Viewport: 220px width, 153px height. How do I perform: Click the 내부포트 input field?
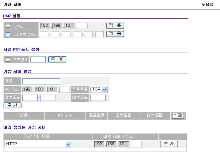tap(98, 98)
